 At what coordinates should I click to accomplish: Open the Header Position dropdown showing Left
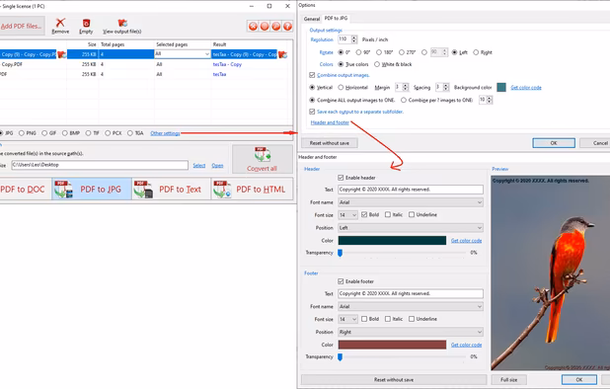[x=411, y=227]
